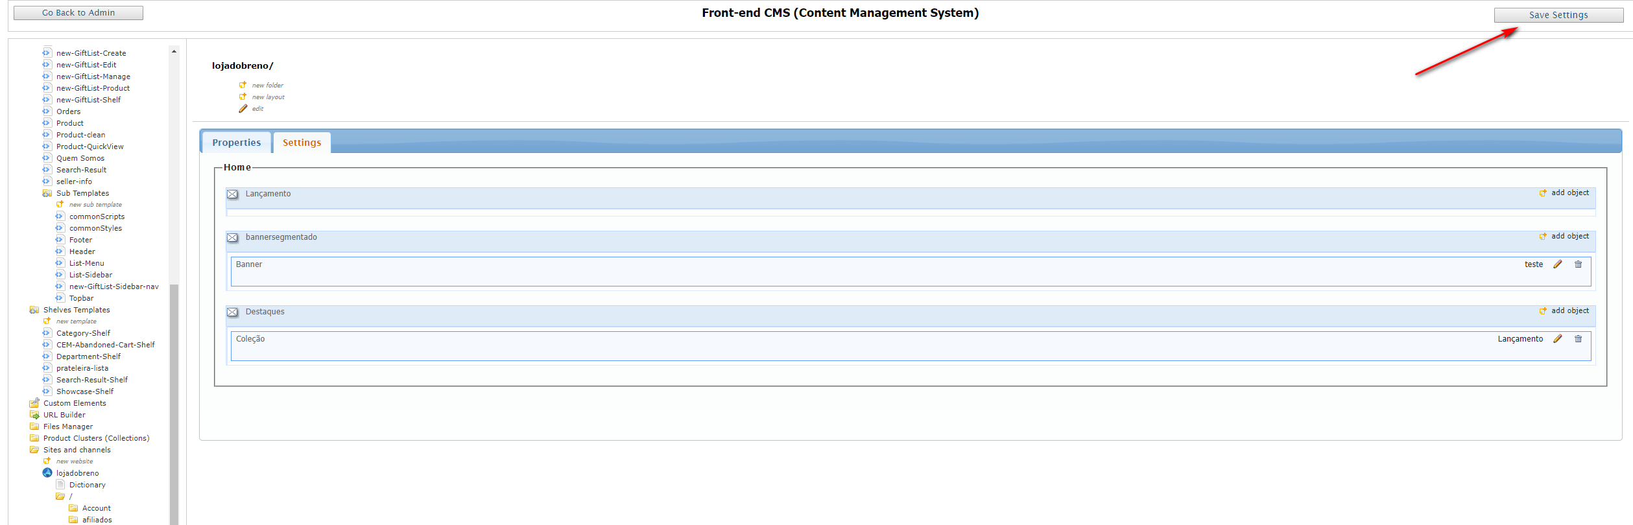The height and width of the screenshot is (525, 1633).
Task: Collapse the Sub Templates folder
Action: 47,193
